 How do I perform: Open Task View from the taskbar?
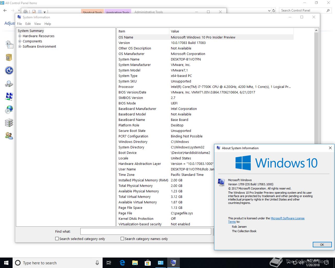pos(109,263)
